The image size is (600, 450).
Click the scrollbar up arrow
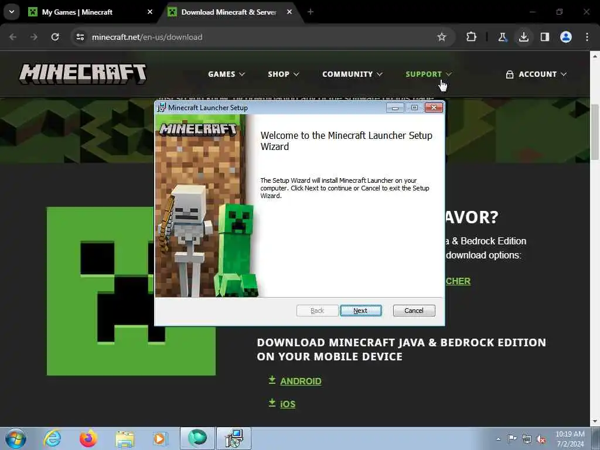click(595, 56)
